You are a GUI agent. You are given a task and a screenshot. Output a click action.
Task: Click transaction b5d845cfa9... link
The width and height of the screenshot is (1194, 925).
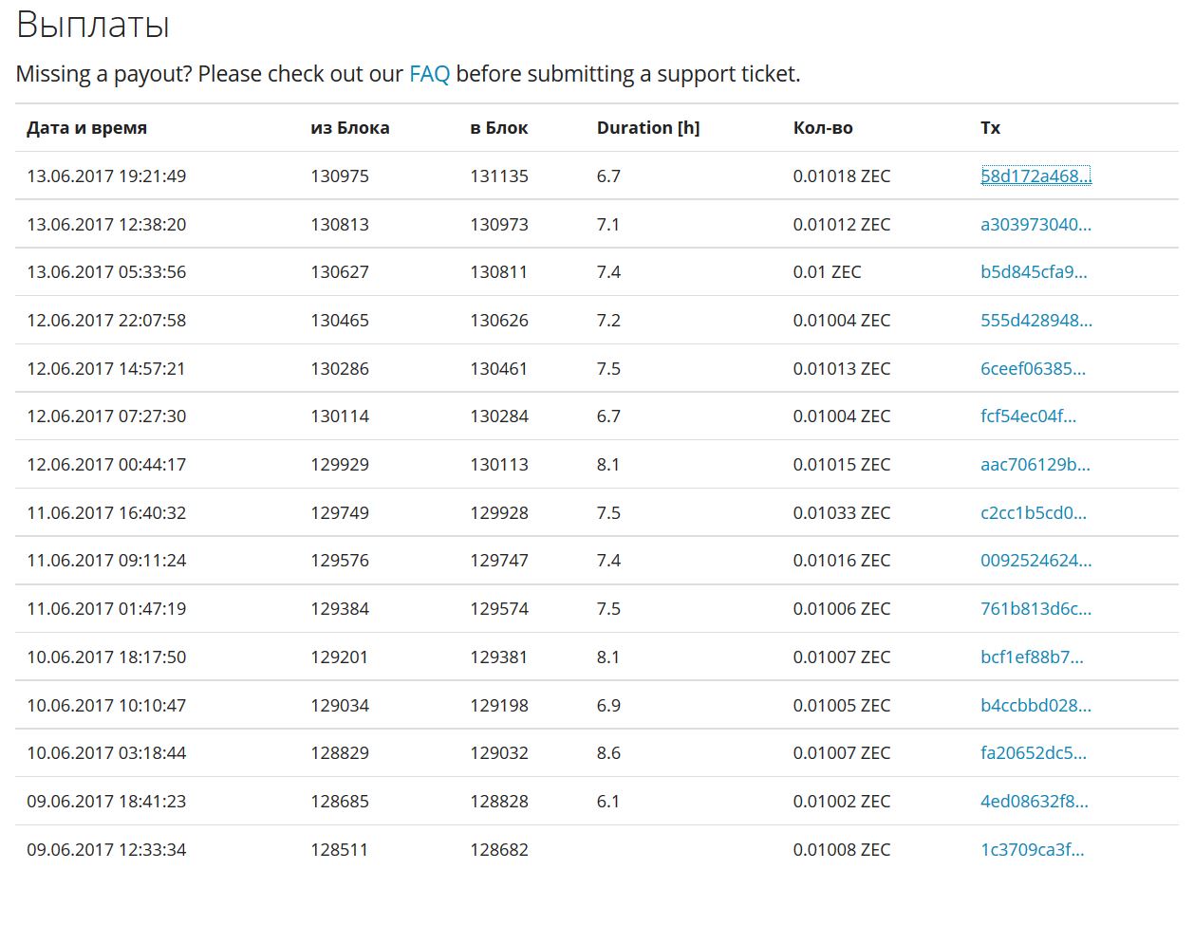click(1034, 272)
